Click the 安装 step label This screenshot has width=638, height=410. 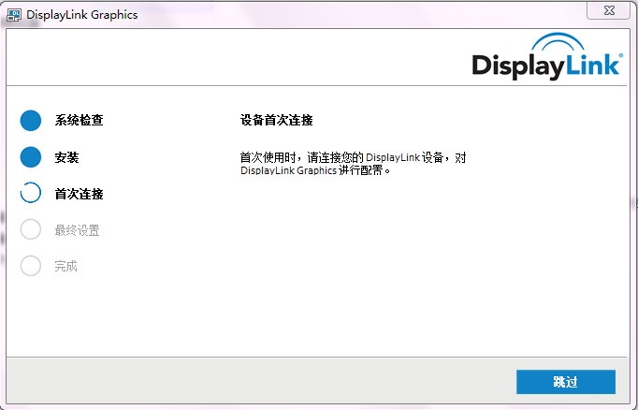(66, 157)
